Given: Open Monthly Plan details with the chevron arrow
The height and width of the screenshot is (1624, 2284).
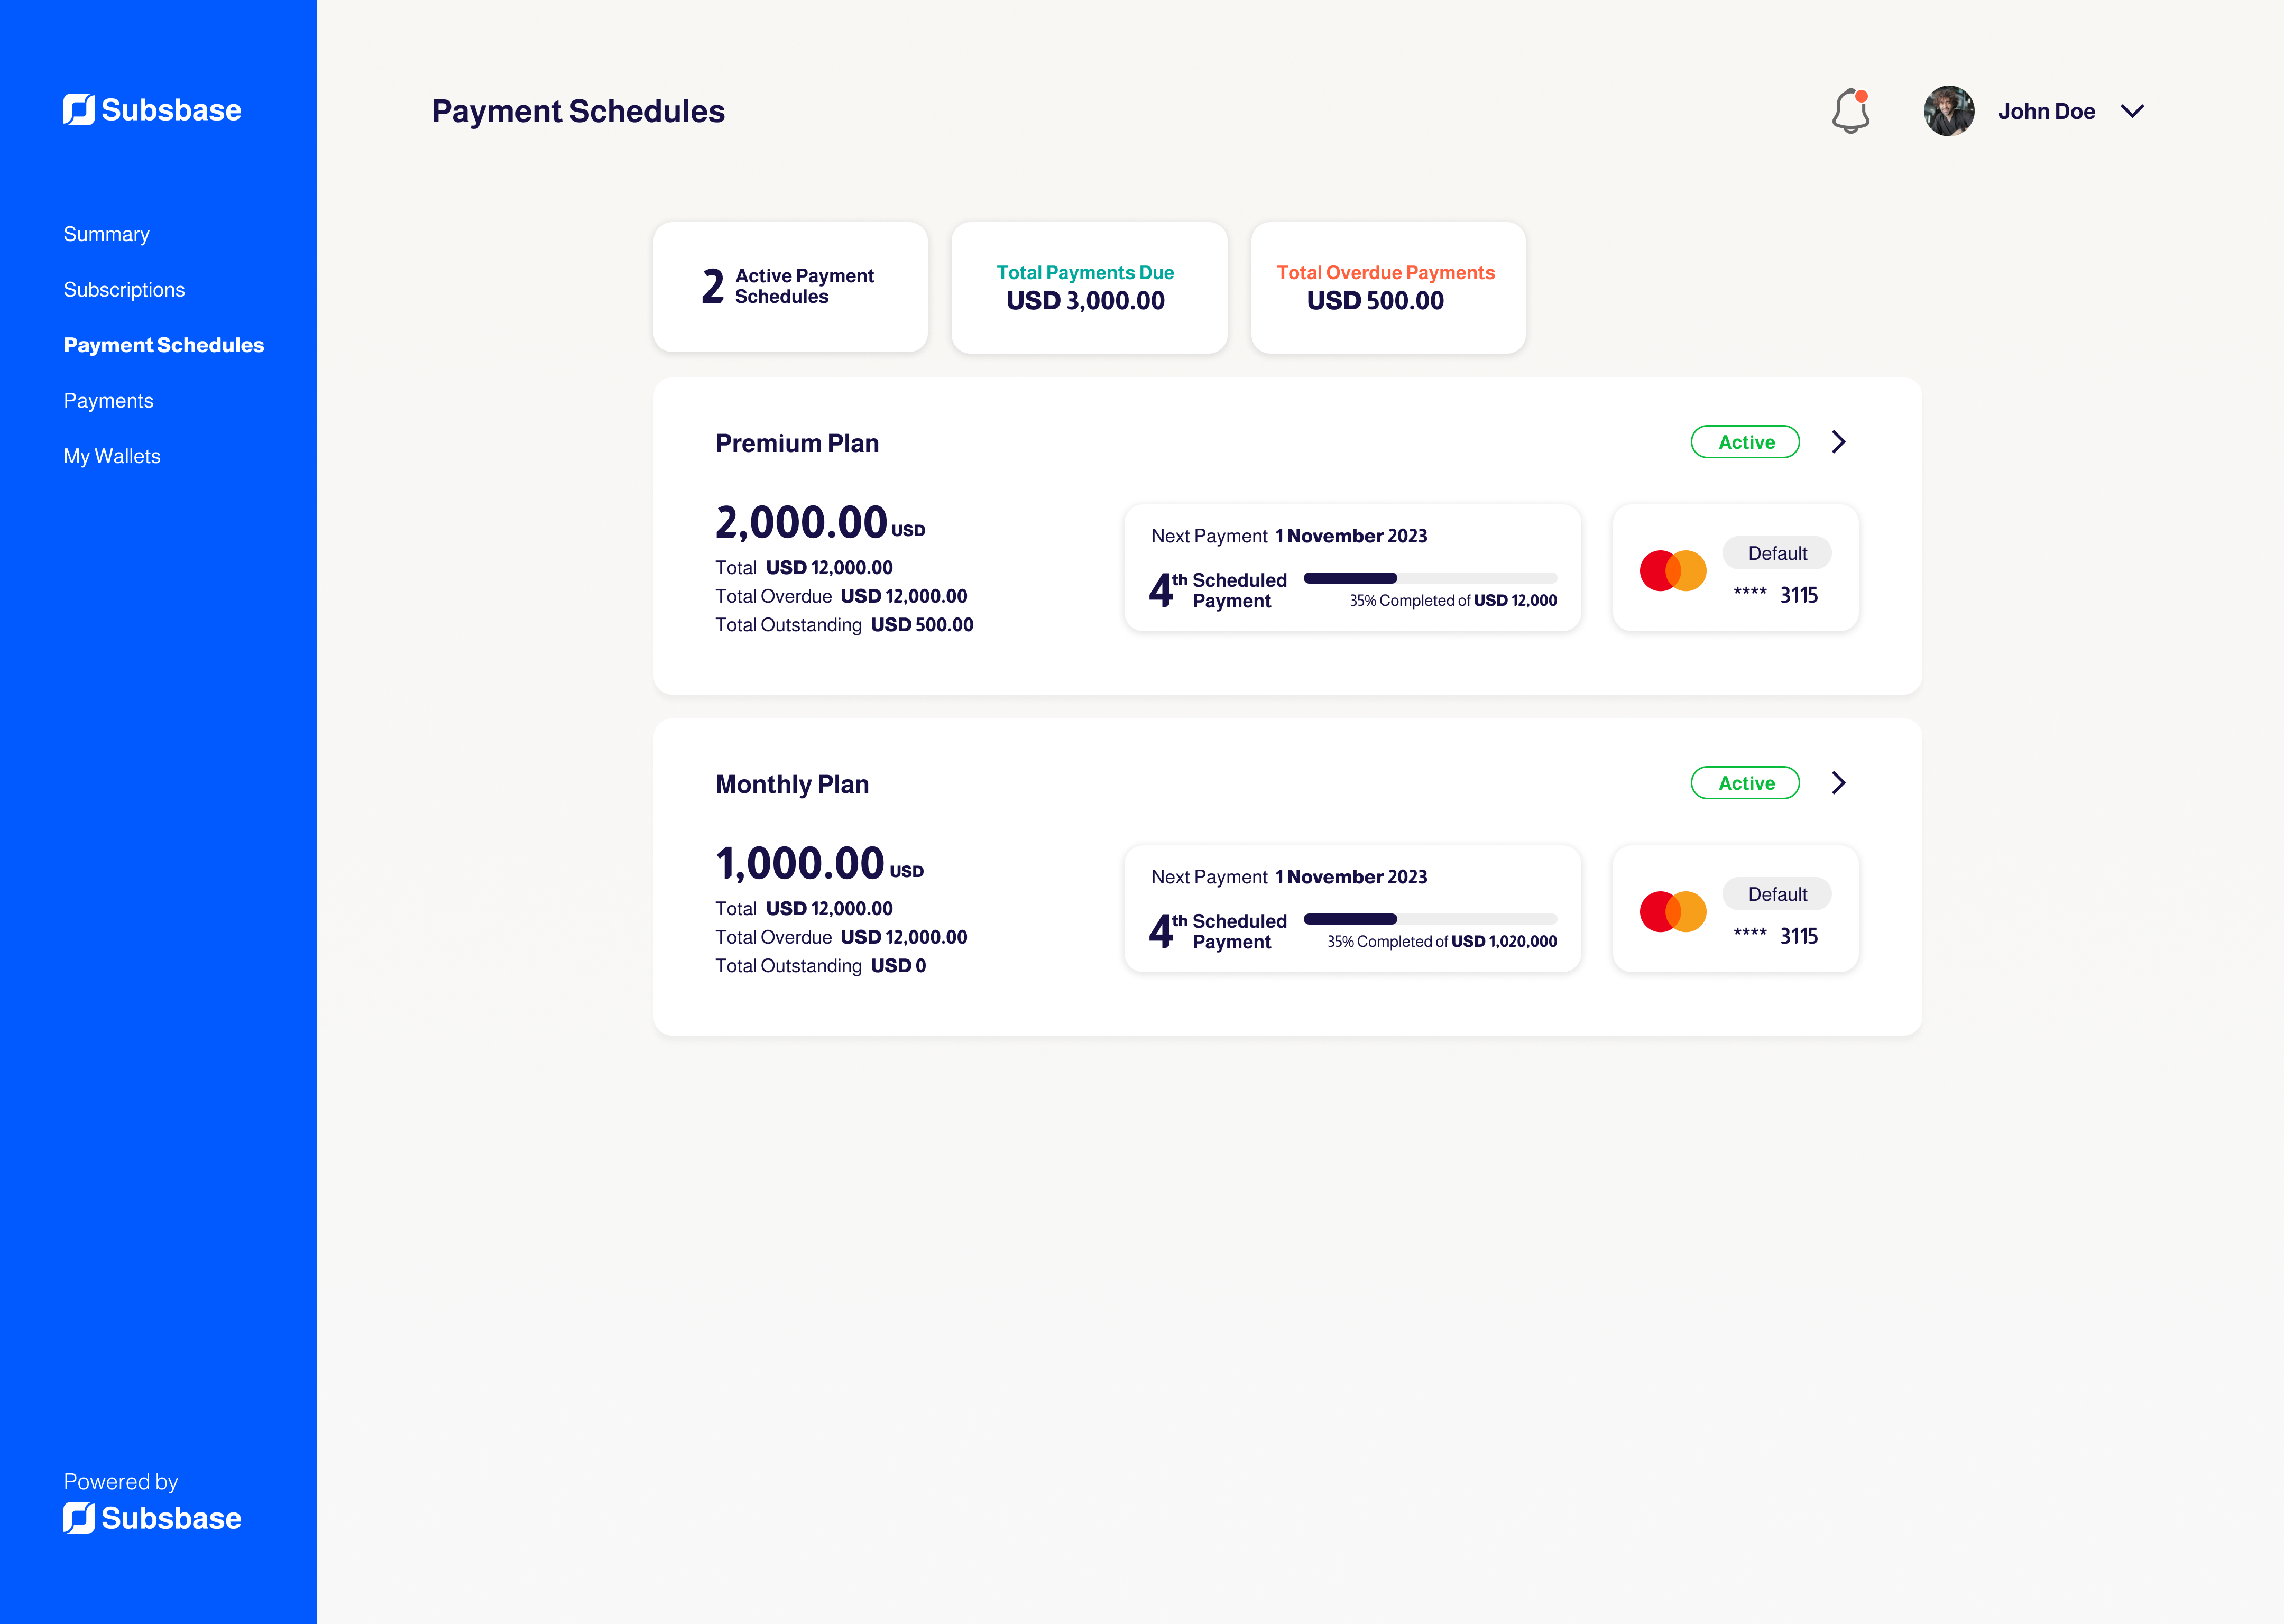Looking at the screenshot, I should [1838, 783].
